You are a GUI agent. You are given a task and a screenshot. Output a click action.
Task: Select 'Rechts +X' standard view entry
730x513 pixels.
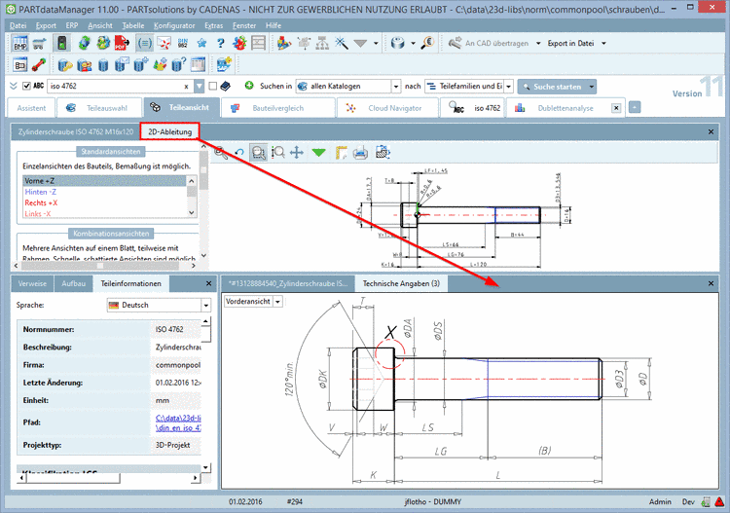43,202
